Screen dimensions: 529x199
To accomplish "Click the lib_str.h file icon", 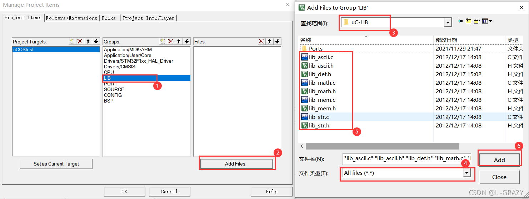I will [305, 125].
